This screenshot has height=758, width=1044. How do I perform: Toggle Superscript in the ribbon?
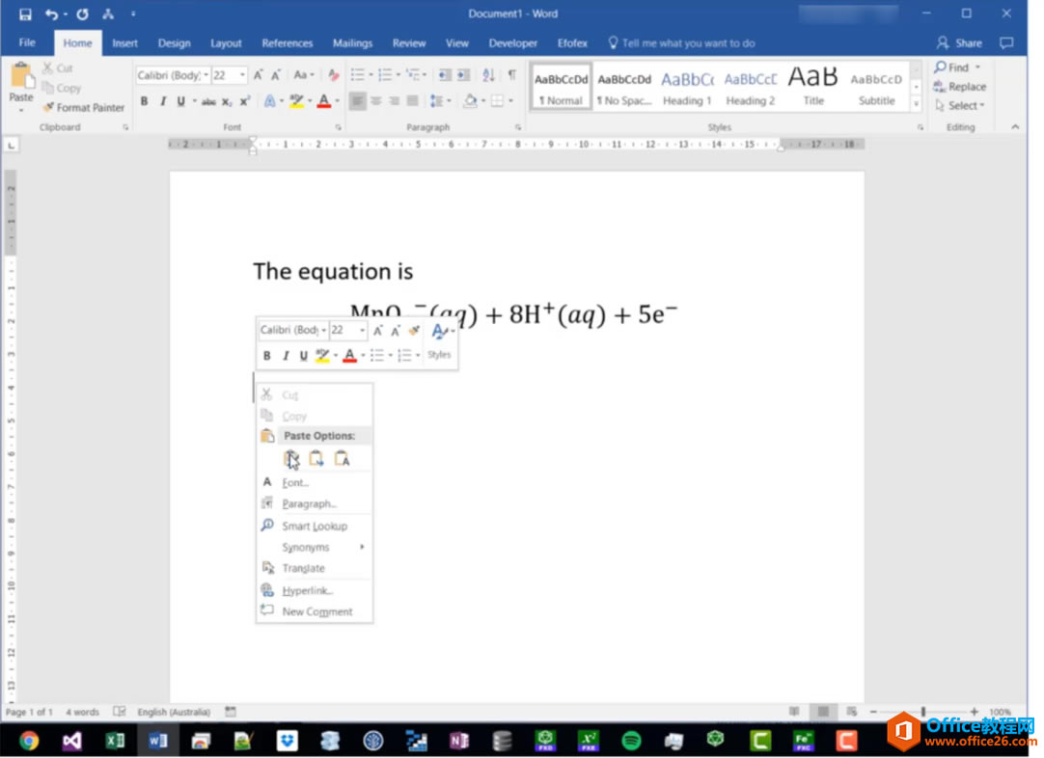click(x=245, y=102)
